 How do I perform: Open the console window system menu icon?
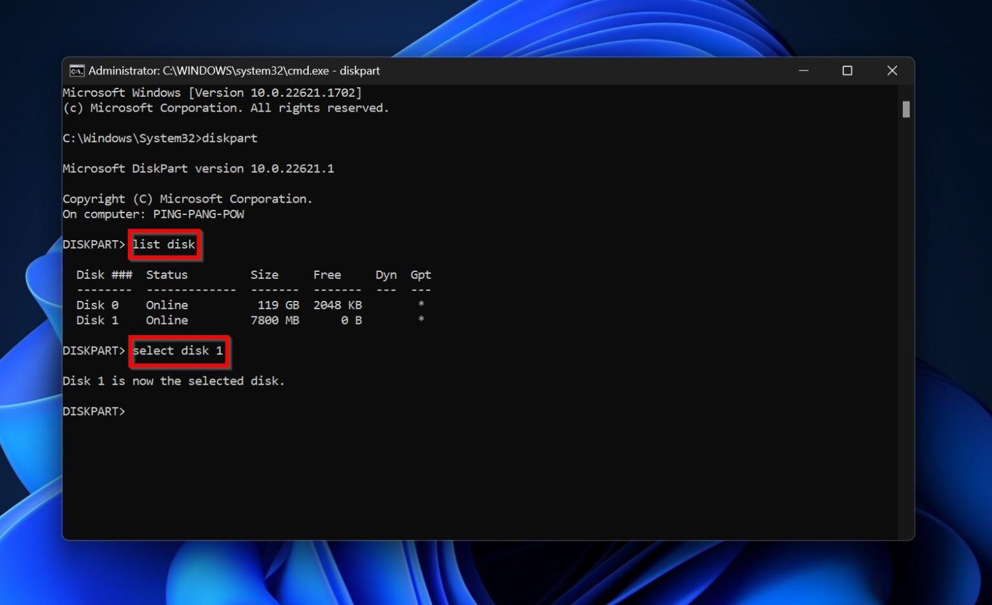coord(77,71)
